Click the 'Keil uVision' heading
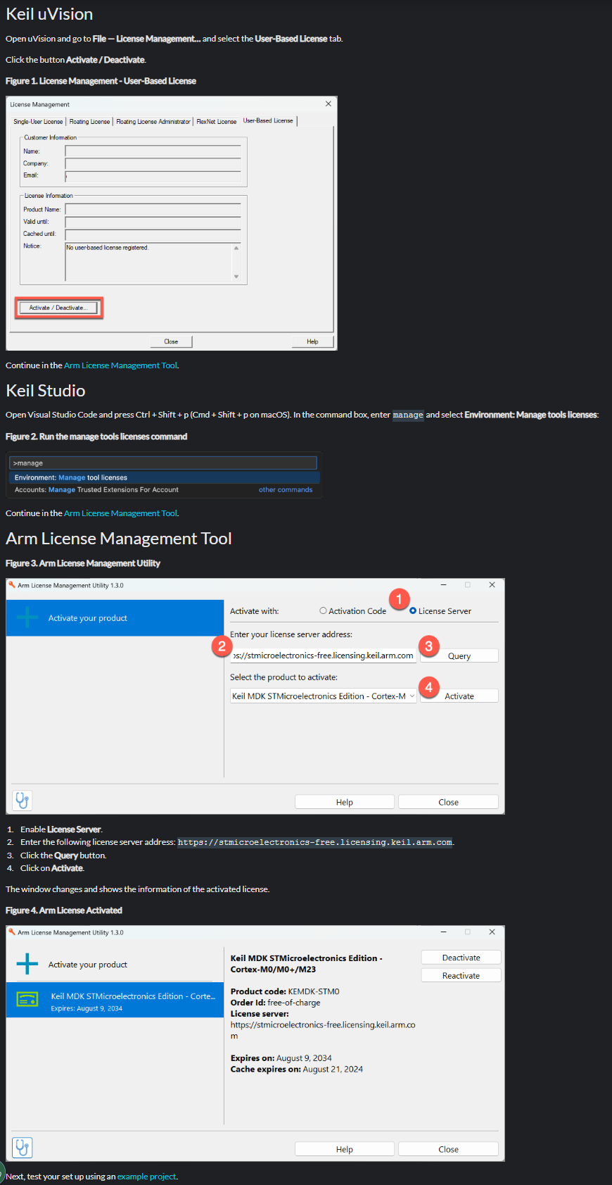The width and height of the screenshot is (612, 1185). pos(49,14)
